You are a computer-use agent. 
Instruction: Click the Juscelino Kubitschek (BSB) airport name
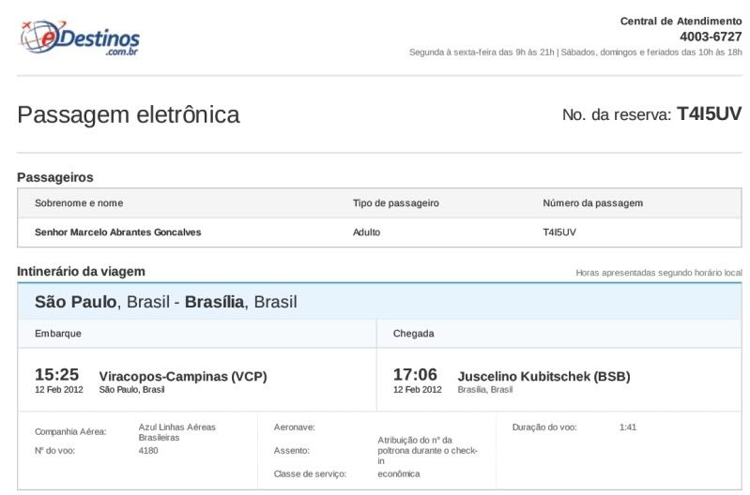pos(543,377)
